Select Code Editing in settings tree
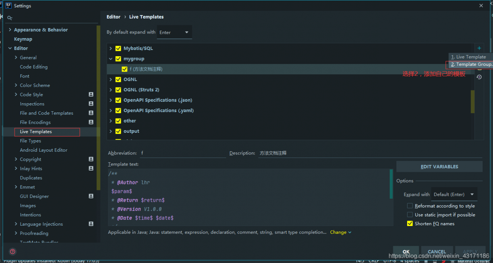 34,67
